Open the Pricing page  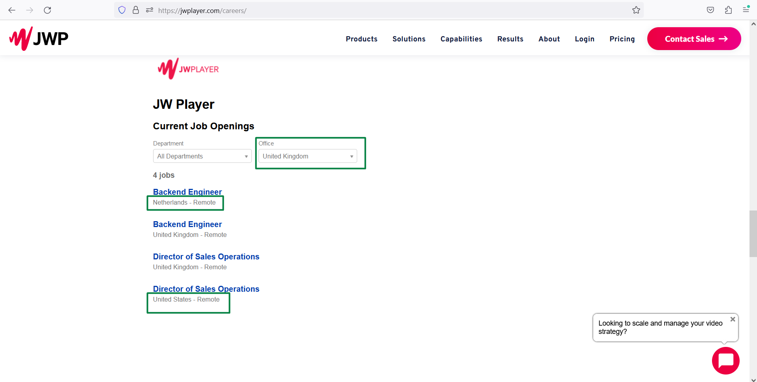[x=622, y=39]
